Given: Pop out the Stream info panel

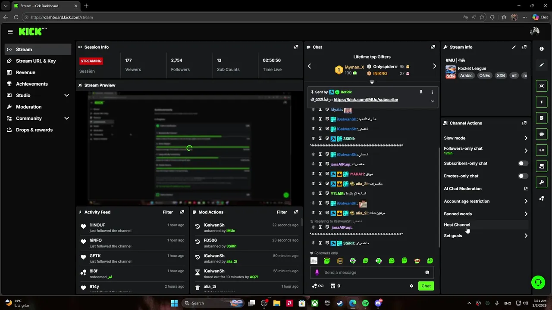Looking at the screenshot, I should (x=524, y=47).
